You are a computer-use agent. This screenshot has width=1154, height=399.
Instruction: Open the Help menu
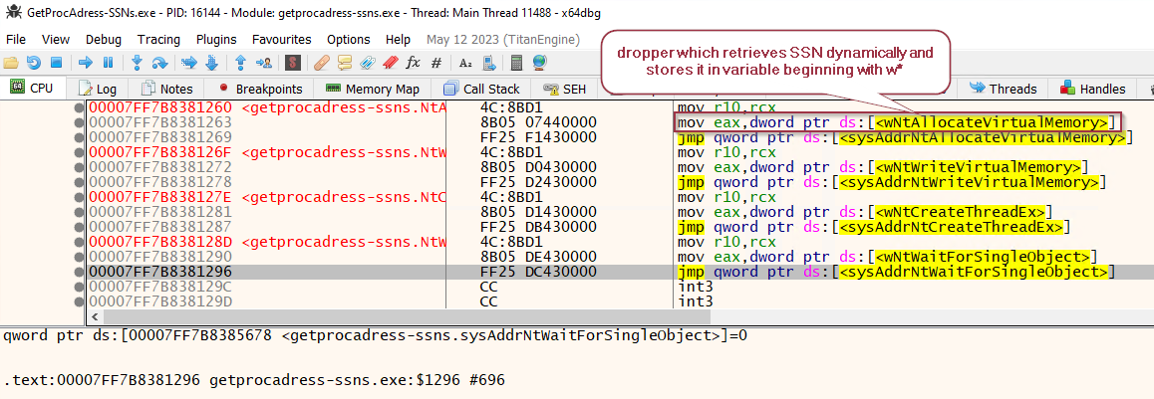click(399, 39)
